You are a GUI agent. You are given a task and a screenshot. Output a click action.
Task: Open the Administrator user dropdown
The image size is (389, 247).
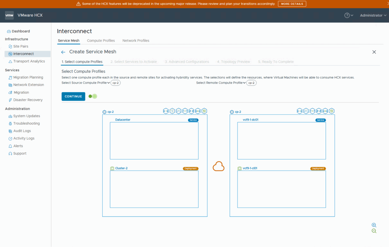[373, 16]
